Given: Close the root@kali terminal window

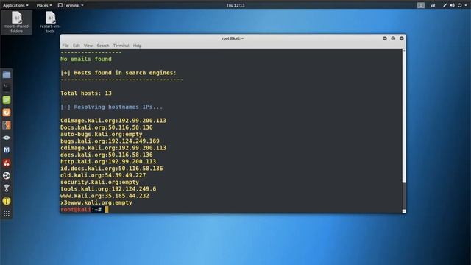Looking at the screenshot, I should [x=401, y=38].
